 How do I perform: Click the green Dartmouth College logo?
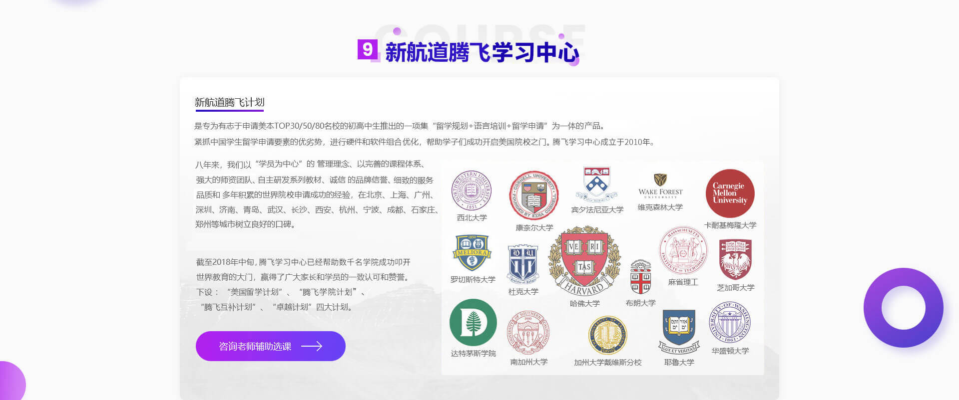473,322
